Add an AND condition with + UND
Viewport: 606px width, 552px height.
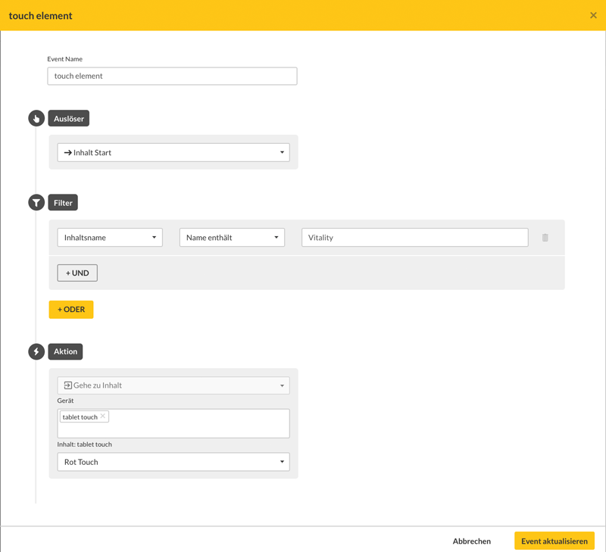coord(77,273)
